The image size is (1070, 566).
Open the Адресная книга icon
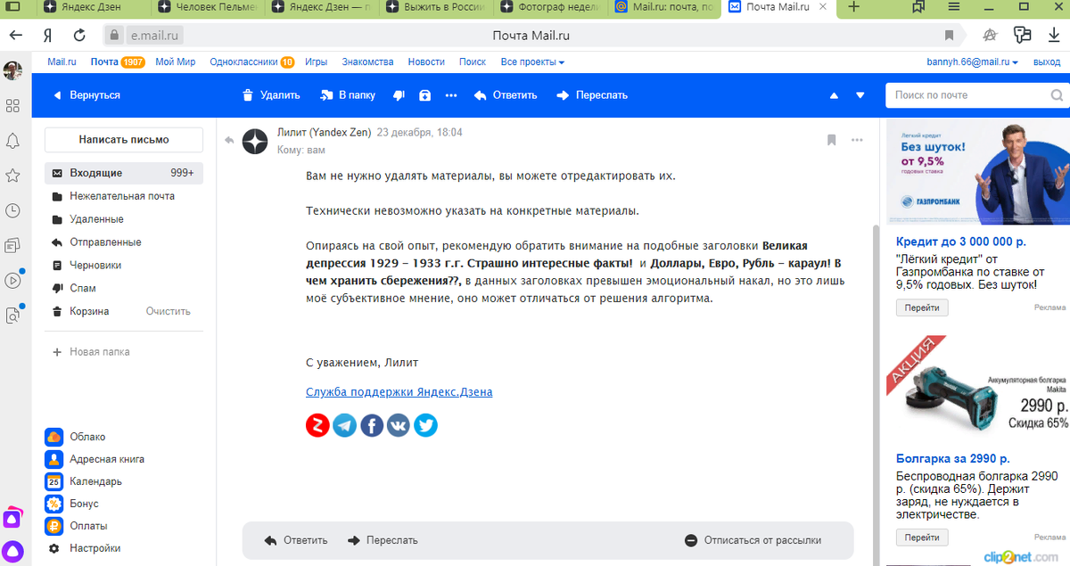click(53, 459)
